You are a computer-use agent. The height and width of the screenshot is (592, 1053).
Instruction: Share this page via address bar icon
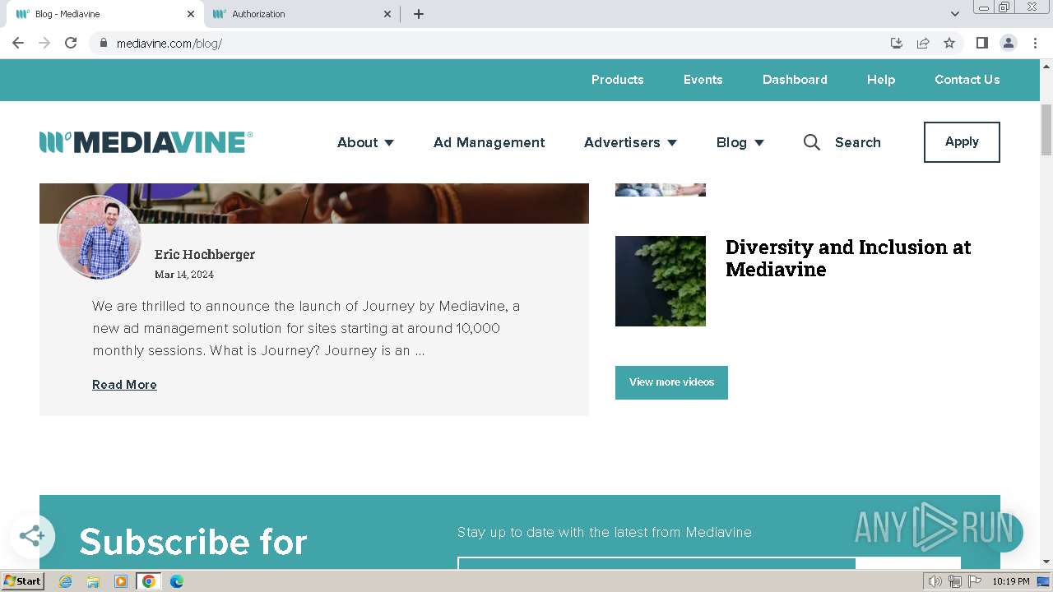tap(923, 43)
